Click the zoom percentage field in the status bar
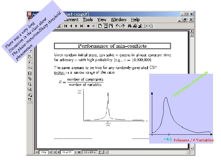This screenshot has width=221, height=166. (x=44, y=152)
